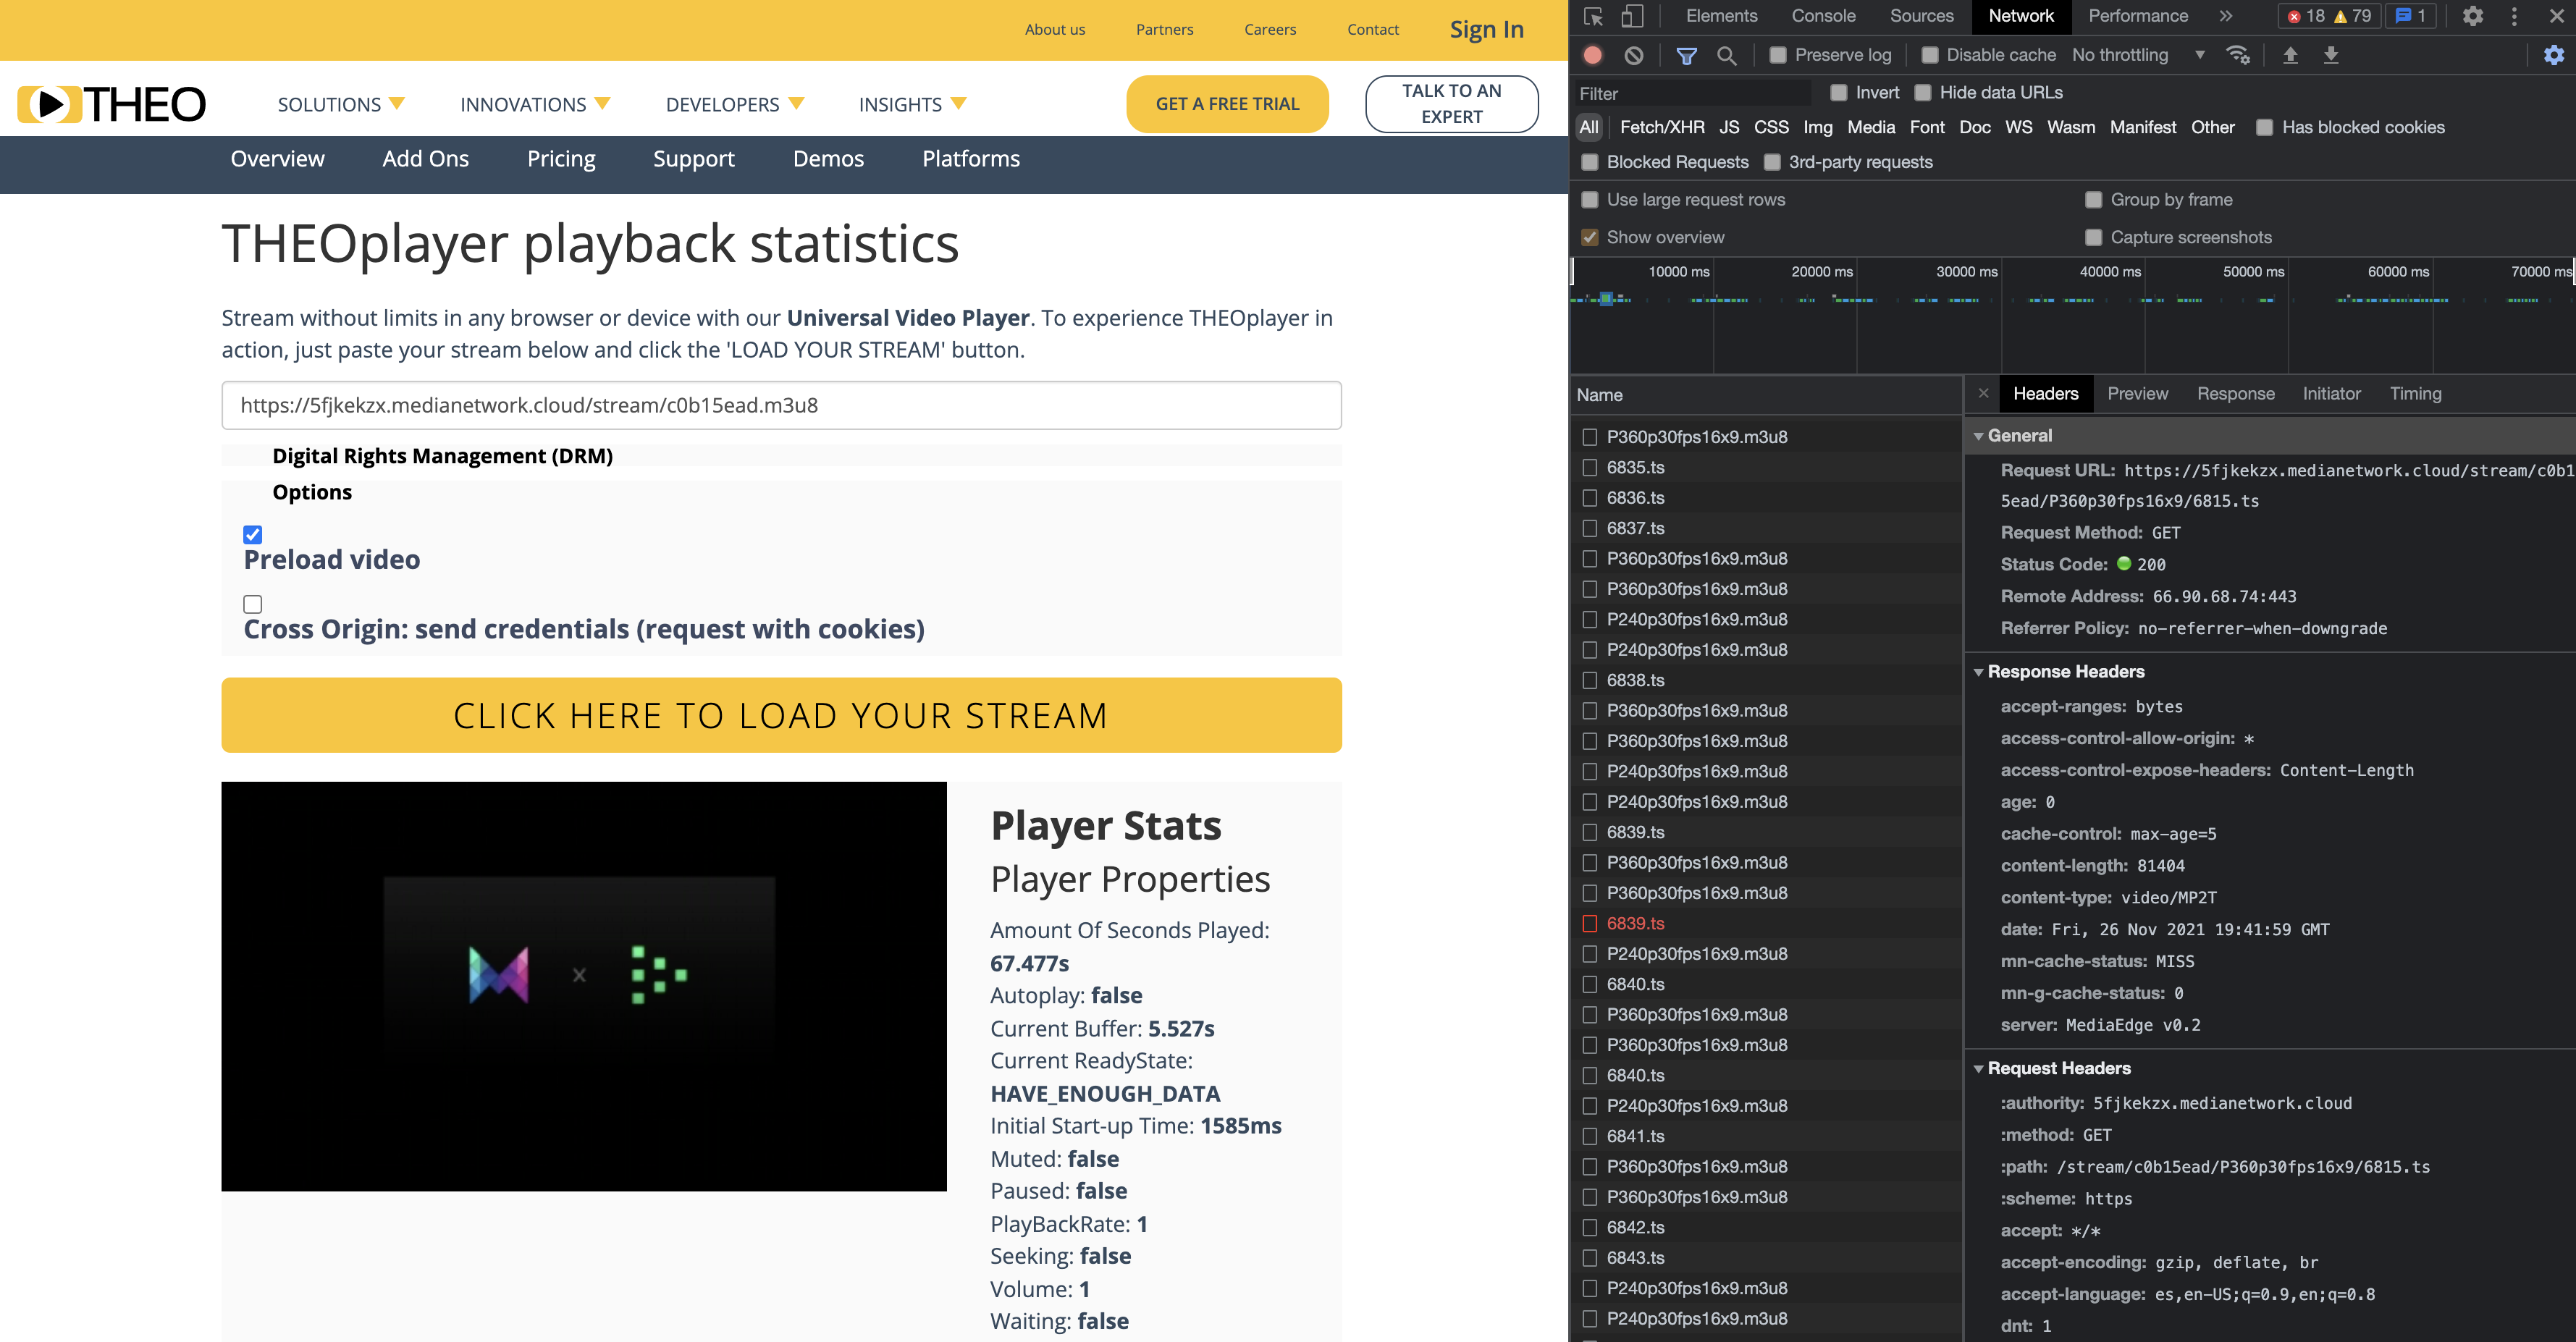Click TALK TO AN EXPERT button

1451,104
